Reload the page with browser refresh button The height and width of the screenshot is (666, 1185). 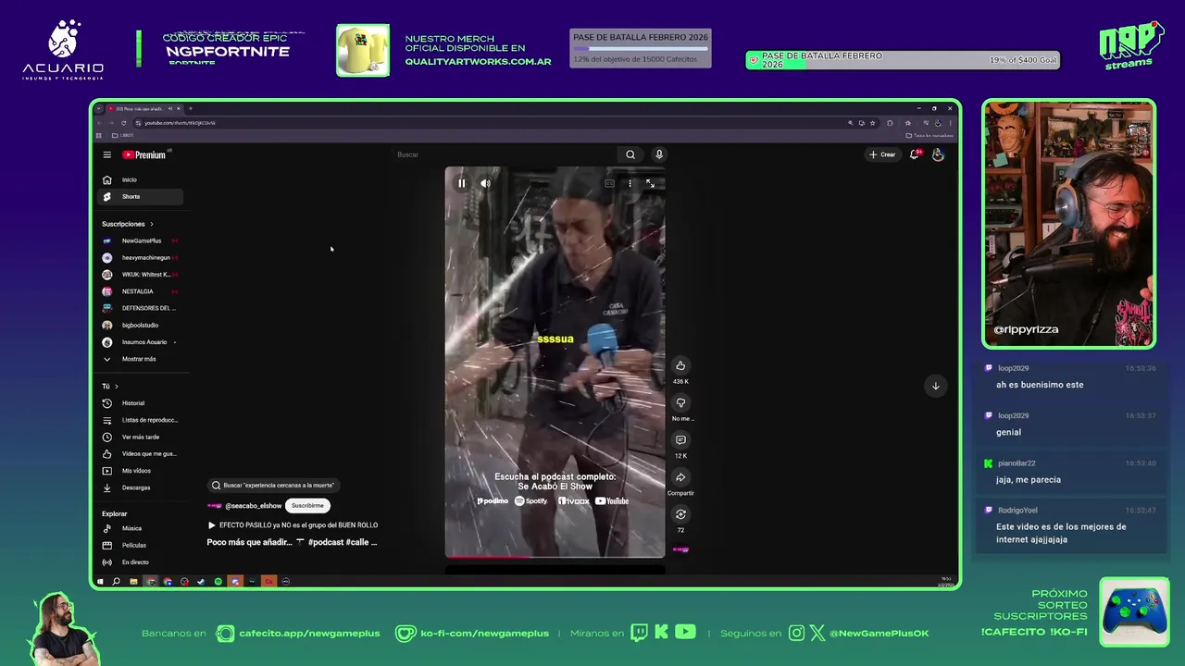123,123
